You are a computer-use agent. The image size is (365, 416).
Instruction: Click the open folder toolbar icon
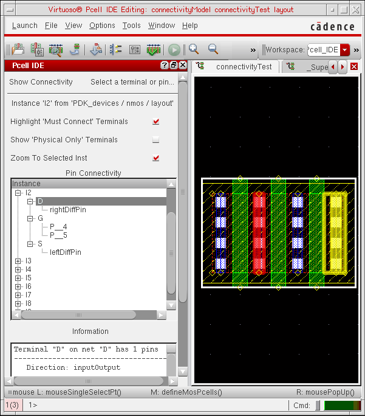18,50
